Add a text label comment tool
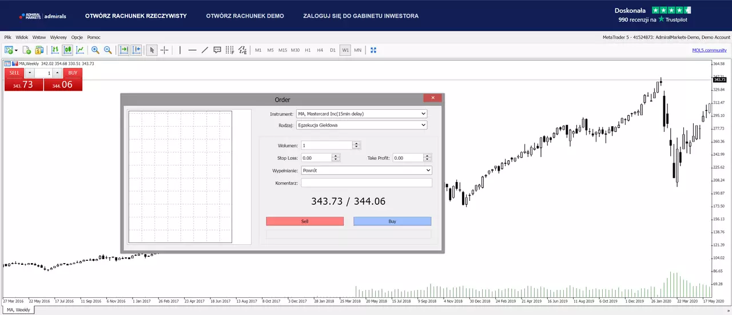The image size is (732, 315). [217, 50]
